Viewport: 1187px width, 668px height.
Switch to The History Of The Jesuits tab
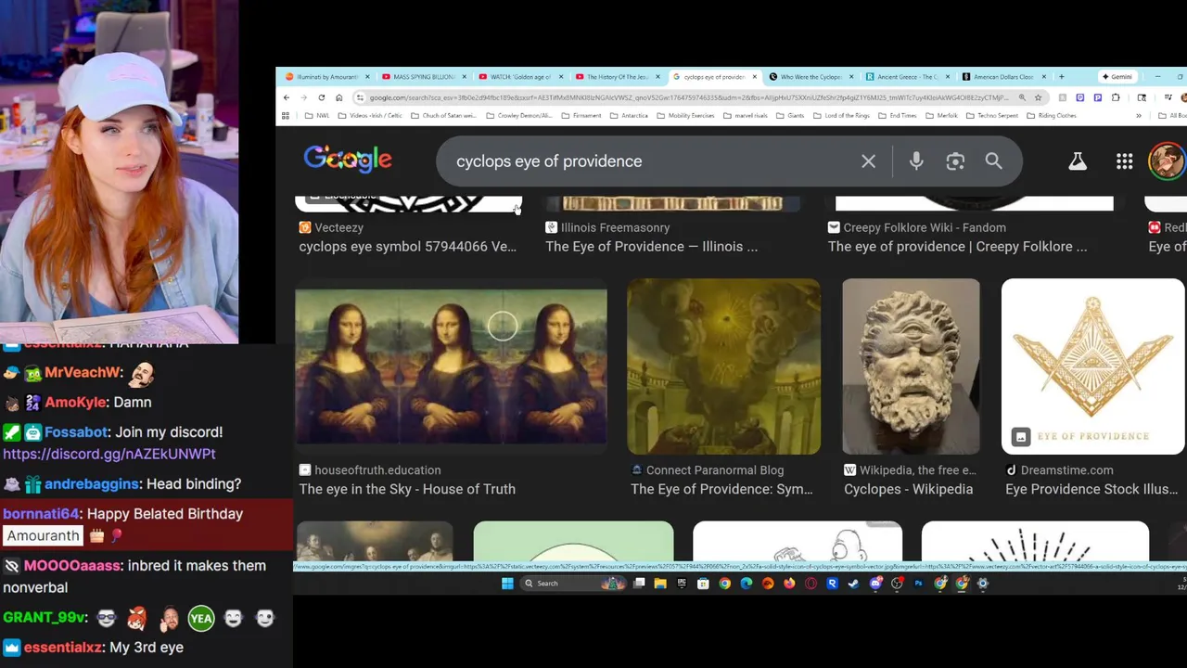coord(618,76)
